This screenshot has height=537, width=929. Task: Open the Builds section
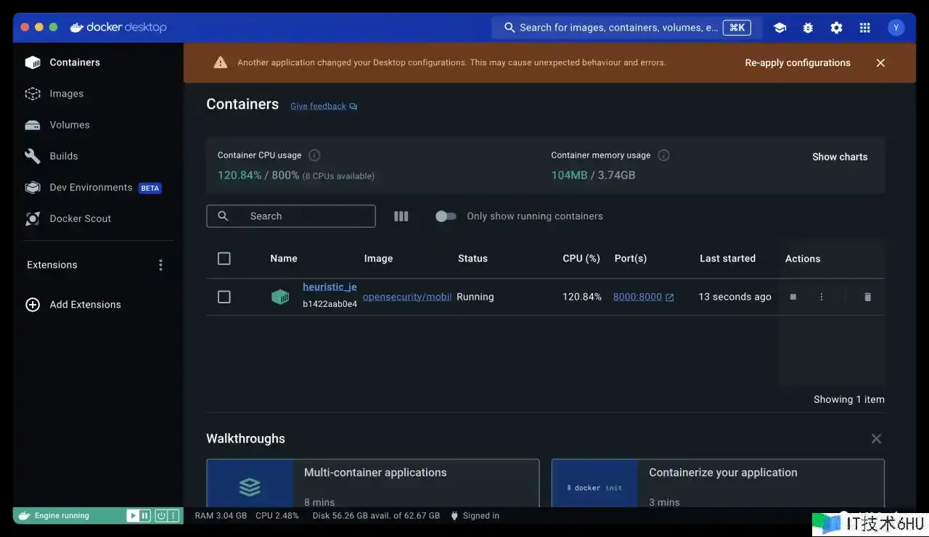tap(98, 156)
